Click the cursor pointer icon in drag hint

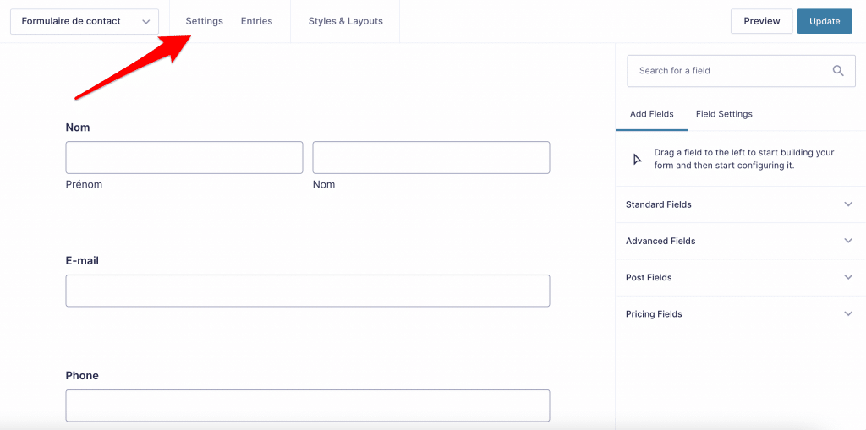[638, 159]
